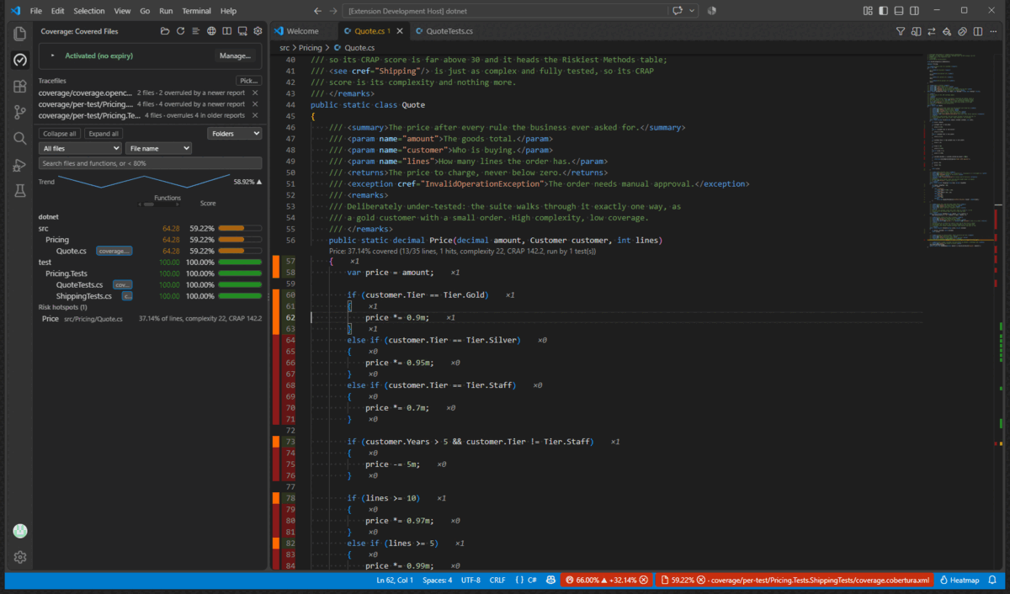Collapse the Pricing.Tests folder row
The image size is (1010, 594).
[150, 273]
